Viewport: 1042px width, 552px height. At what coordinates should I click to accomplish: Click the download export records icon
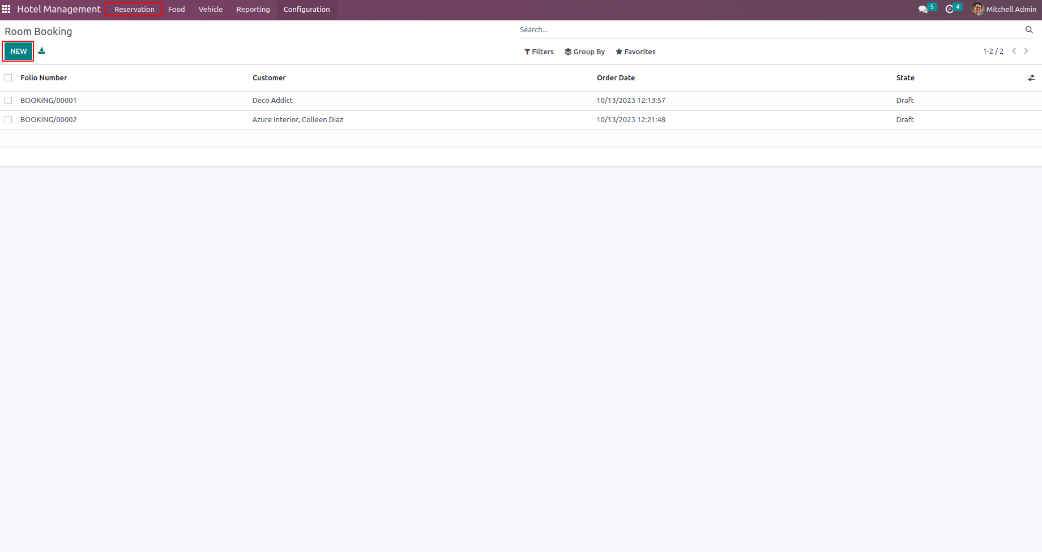(x=42, y=51)
